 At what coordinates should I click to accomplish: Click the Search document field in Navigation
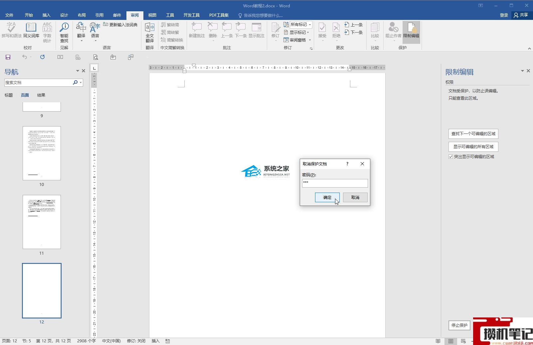click(38, 82)
